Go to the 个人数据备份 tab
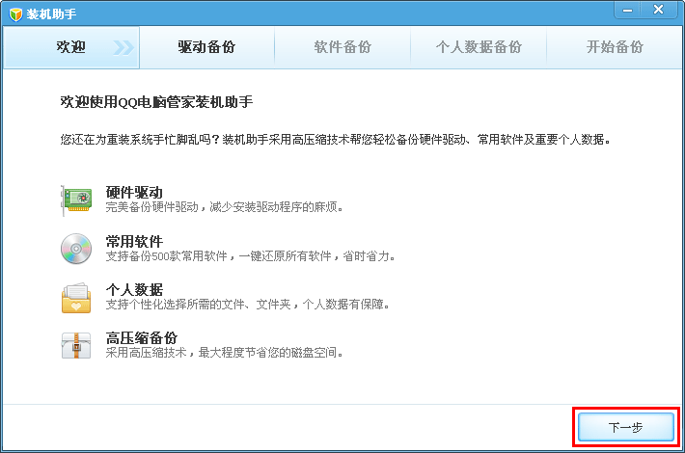This screenshot has height=453, width=685. [x=479, y=47]
